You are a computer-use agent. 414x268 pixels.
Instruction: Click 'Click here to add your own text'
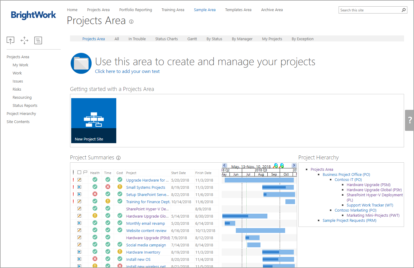[127, 71]
